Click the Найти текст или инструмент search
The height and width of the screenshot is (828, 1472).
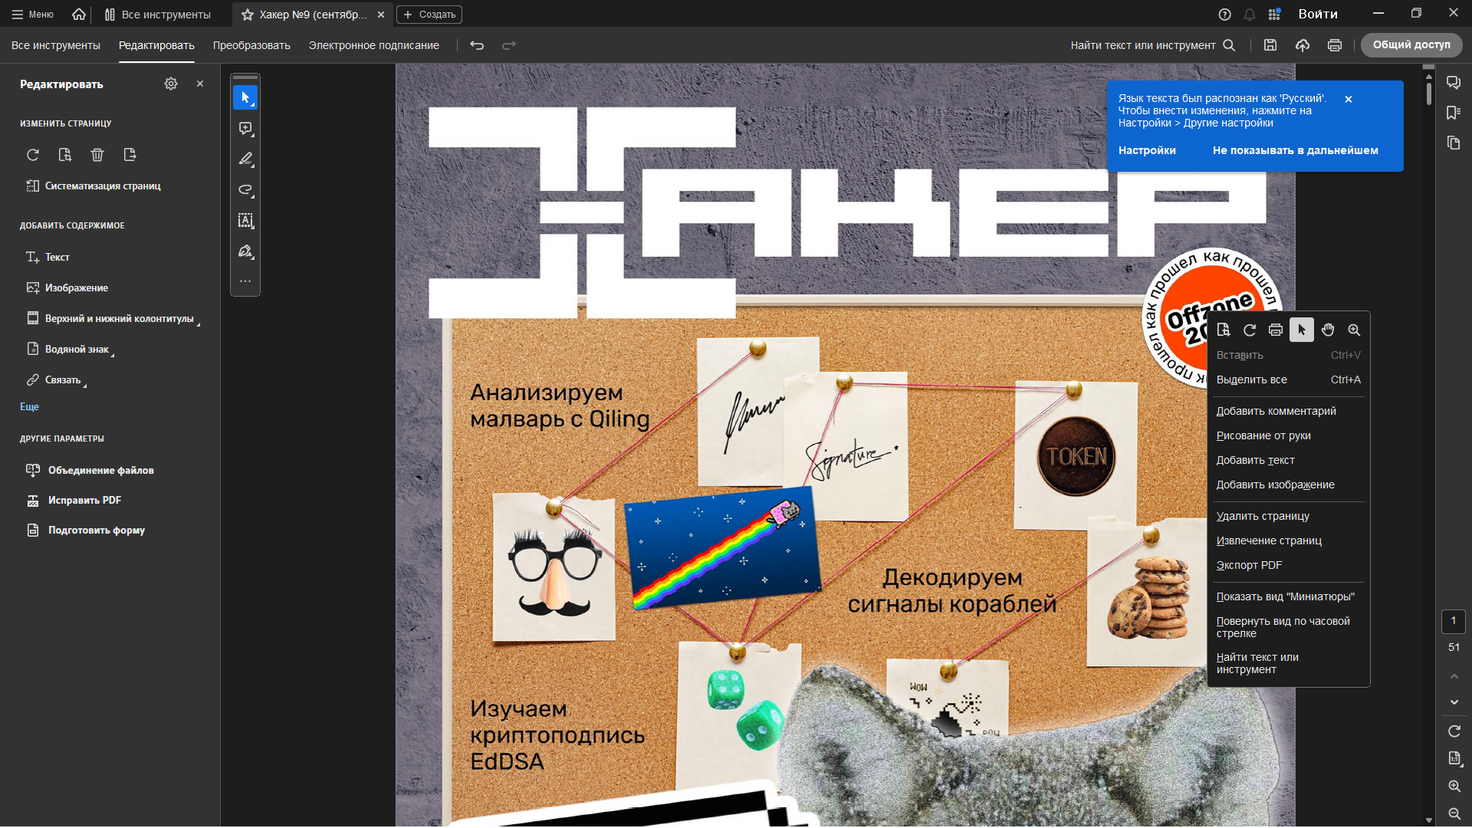pyautogui.click(x=1152, y=45)
